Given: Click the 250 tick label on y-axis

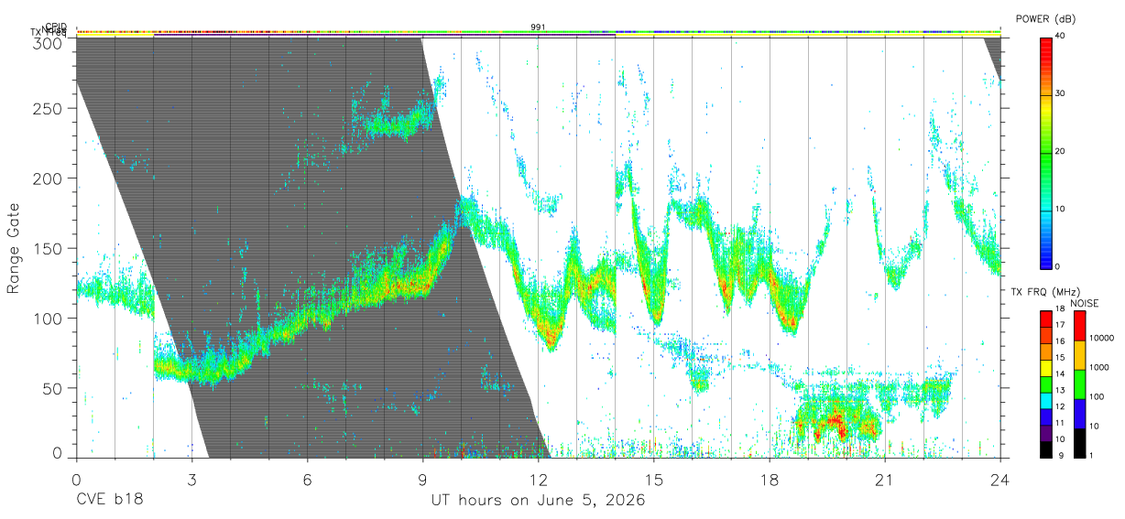Looking at the screenshot, I should click(x=49, y=109).
